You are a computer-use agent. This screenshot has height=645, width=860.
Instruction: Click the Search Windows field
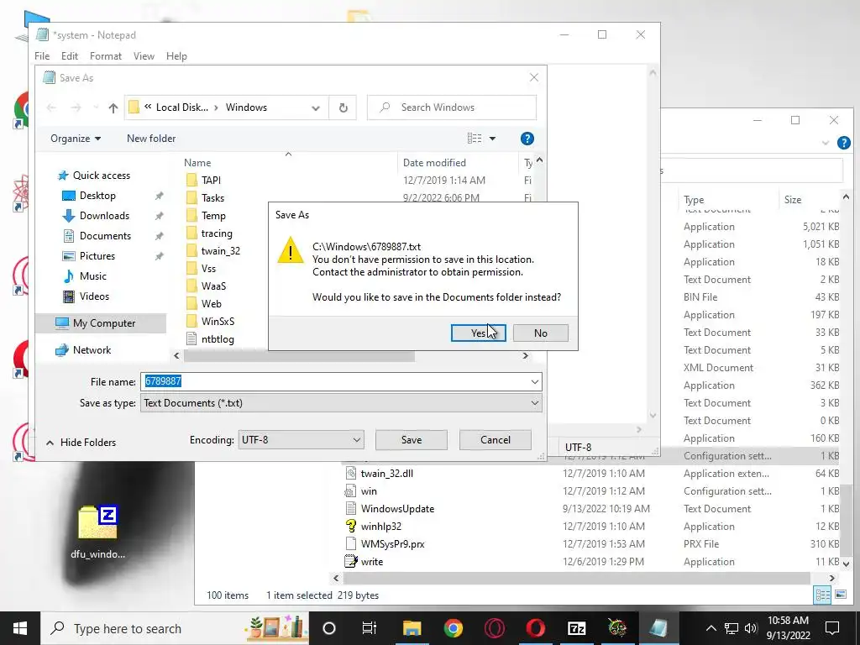click(x=451, y=107)
